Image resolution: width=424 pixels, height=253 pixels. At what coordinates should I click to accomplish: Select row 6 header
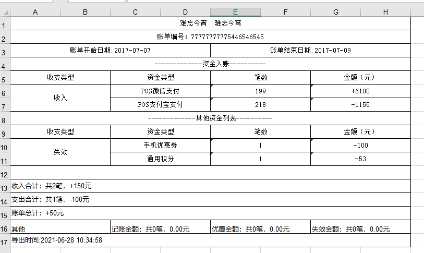(5, 91)
